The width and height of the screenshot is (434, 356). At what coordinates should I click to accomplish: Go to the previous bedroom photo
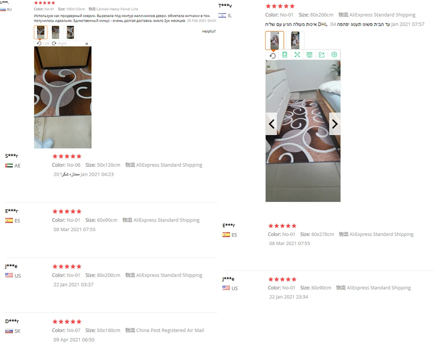click(x=271, y=124)
